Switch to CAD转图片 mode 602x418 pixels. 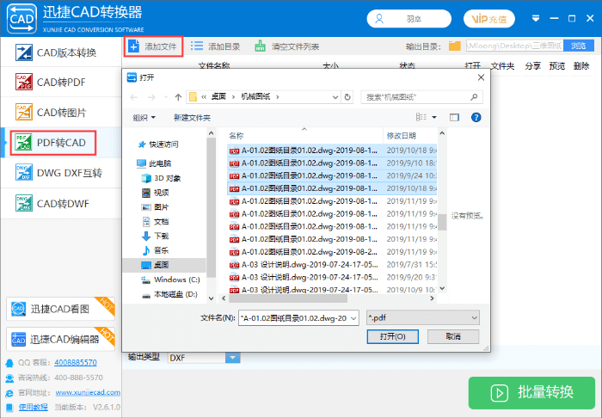click(x=61, y=113)
